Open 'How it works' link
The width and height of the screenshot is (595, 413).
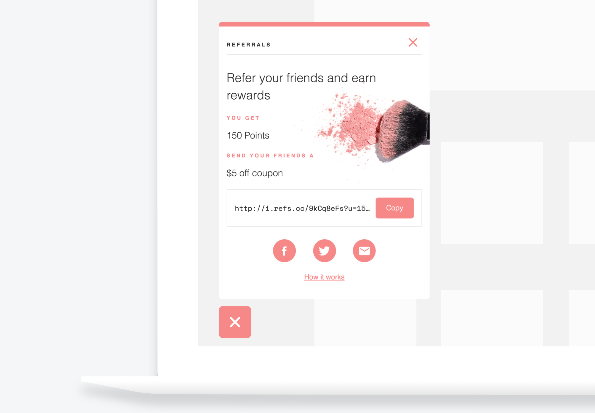click(325, 277)
